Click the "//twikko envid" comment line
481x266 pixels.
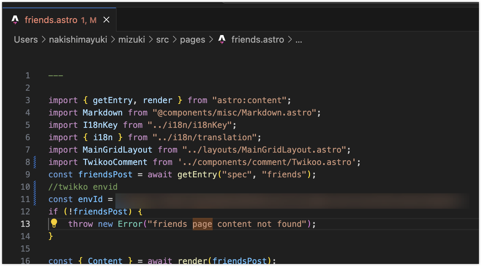[x=83, y=187]
